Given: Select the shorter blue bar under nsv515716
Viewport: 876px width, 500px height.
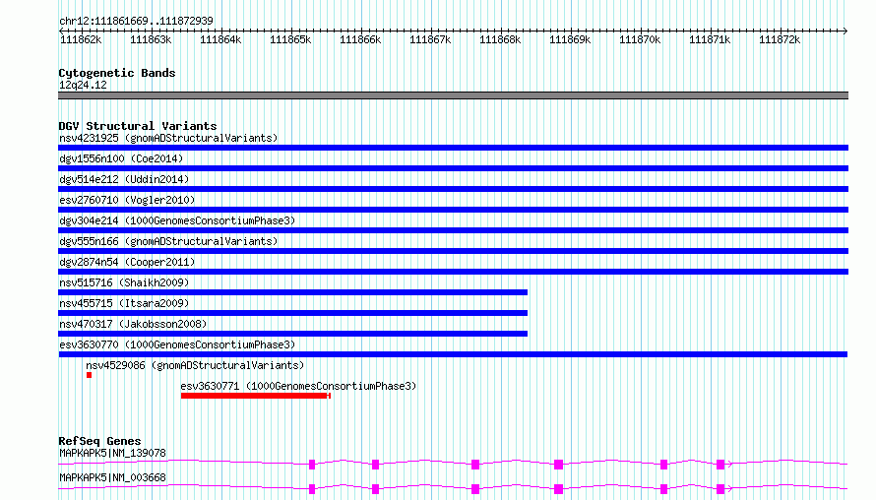Looking at the screenshot, I should [292, 292].
